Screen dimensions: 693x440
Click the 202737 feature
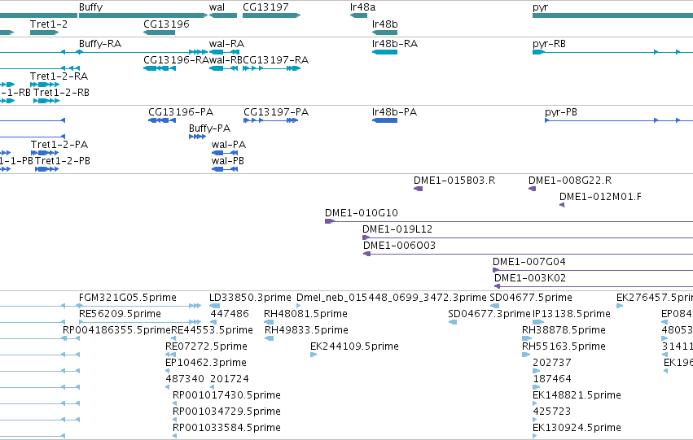click(536, 371)
